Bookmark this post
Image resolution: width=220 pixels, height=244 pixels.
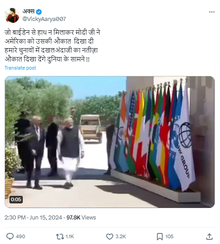click(160, 236)
